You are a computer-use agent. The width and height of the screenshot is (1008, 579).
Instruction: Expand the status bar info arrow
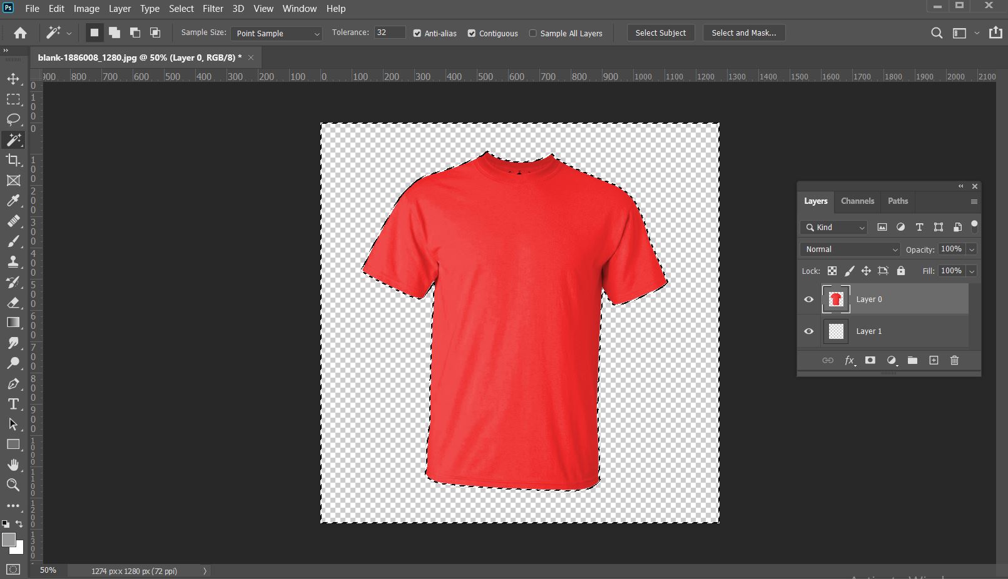205,571
